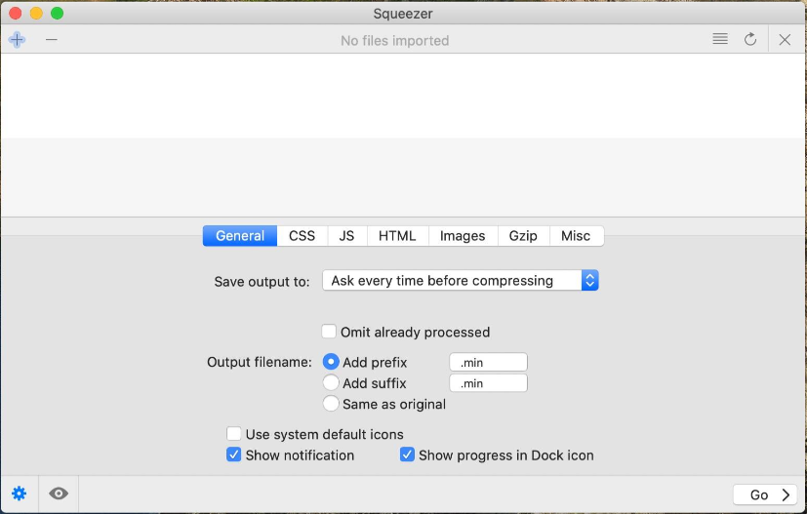807x514 pixels.
Task: Uncheck Show progress in Dock icon
Action: click(407, 455)
